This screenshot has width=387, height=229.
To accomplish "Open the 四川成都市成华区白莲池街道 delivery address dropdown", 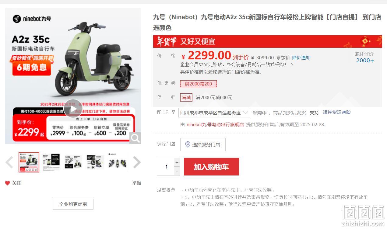I will [214, 113].
